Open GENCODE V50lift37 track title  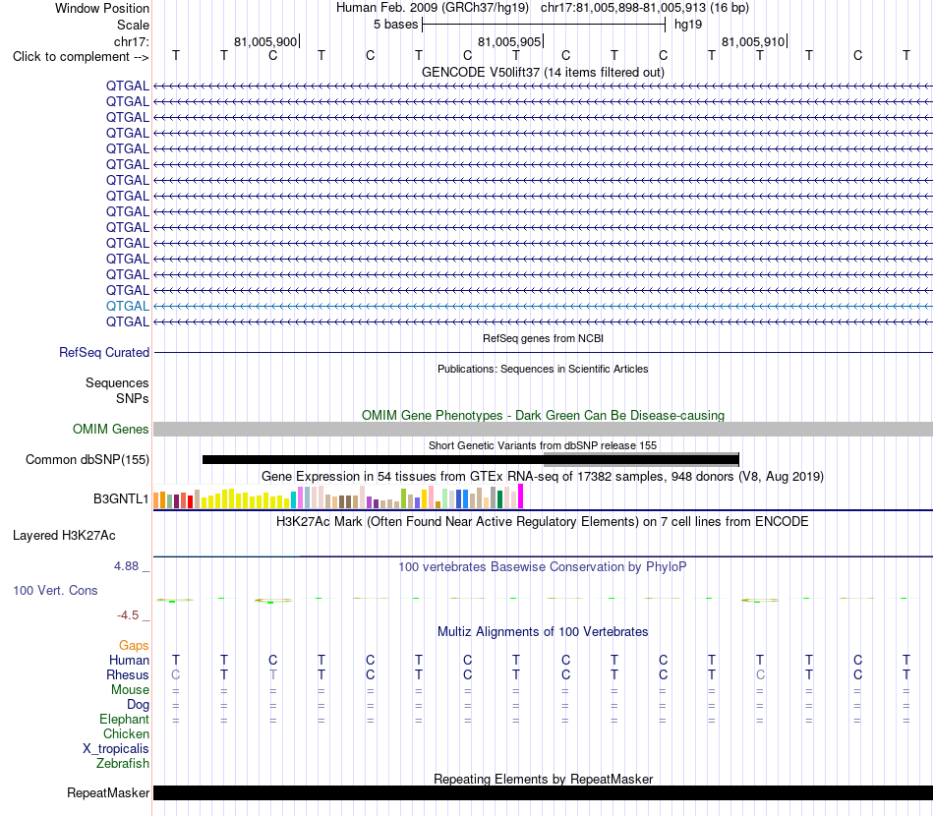(543, 72)
